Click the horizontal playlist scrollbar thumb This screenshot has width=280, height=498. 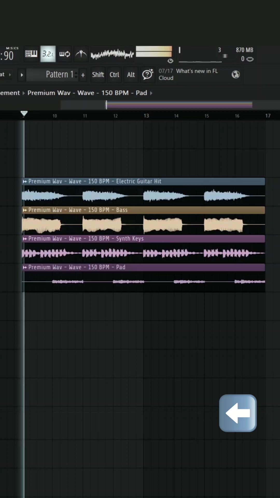point(179,105)
